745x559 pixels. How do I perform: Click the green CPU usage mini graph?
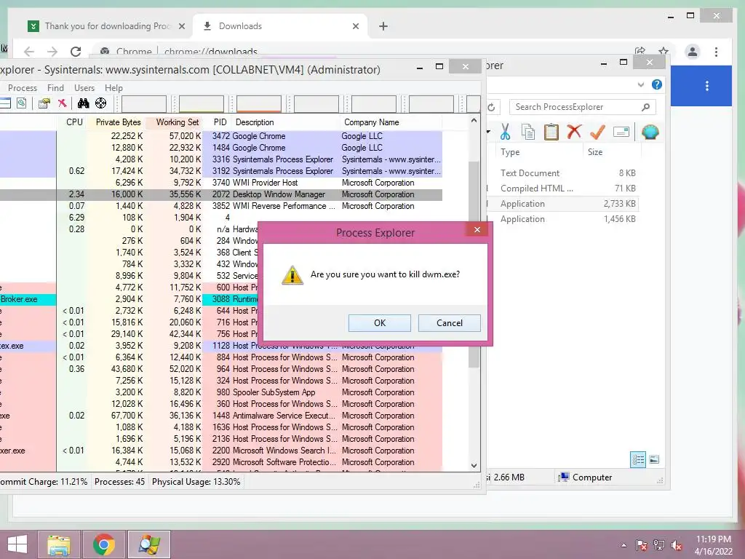point(202,103)
